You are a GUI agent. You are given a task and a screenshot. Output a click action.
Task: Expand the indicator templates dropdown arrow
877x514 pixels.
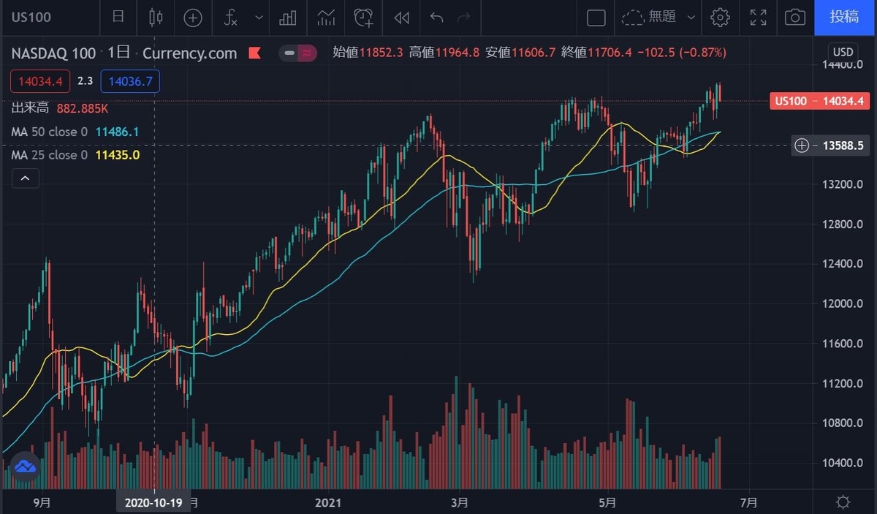click(259, 18)
